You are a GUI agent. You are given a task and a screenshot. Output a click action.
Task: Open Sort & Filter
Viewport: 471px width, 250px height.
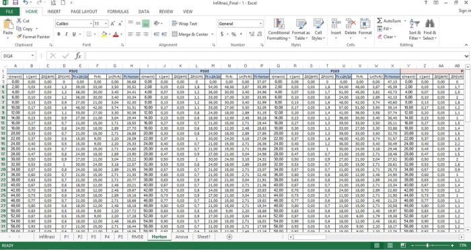click(x=415, y=30)
